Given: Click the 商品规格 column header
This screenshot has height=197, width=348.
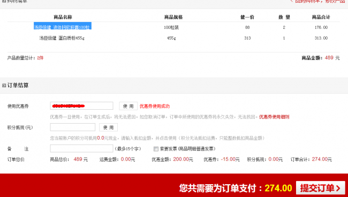Looking at the screenshot, I should [x=173, y=17].
